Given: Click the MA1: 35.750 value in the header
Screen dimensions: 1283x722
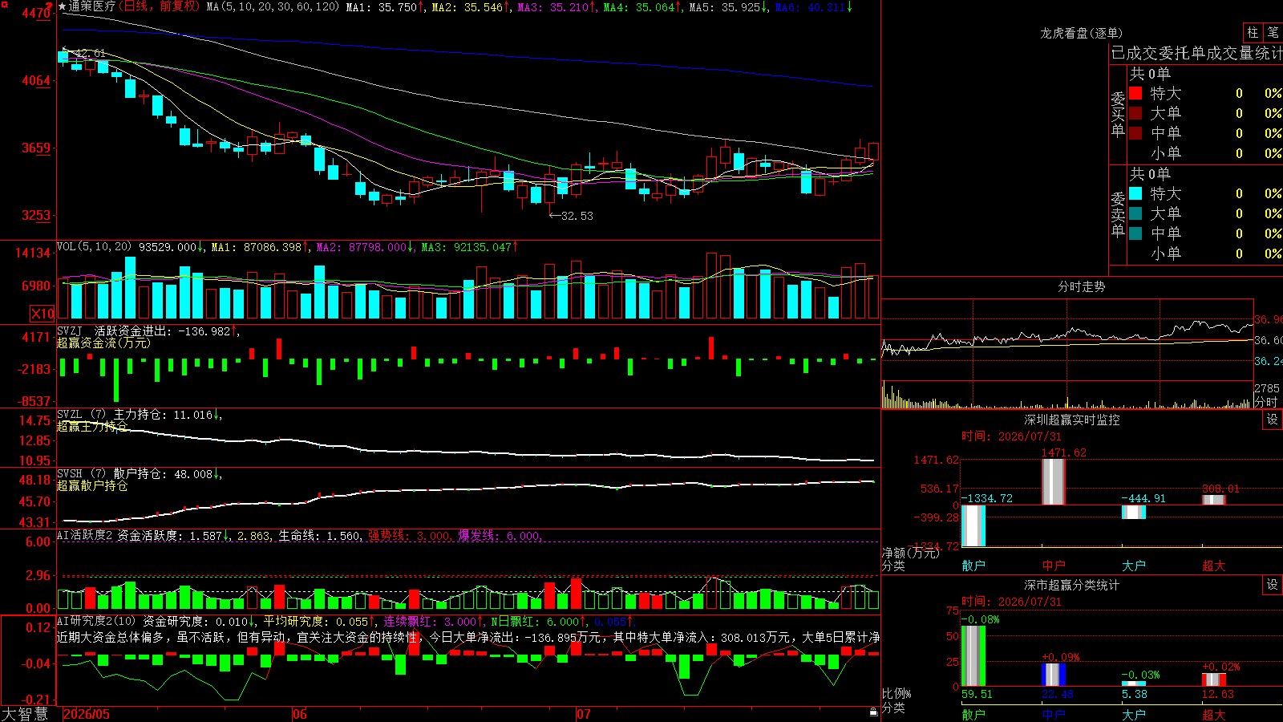Looking at the screenshot, I should (385, 7).
